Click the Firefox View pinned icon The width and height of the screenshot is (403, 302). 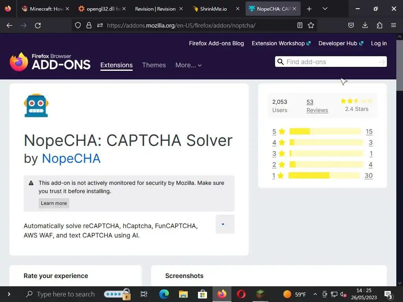coord(8,9)
